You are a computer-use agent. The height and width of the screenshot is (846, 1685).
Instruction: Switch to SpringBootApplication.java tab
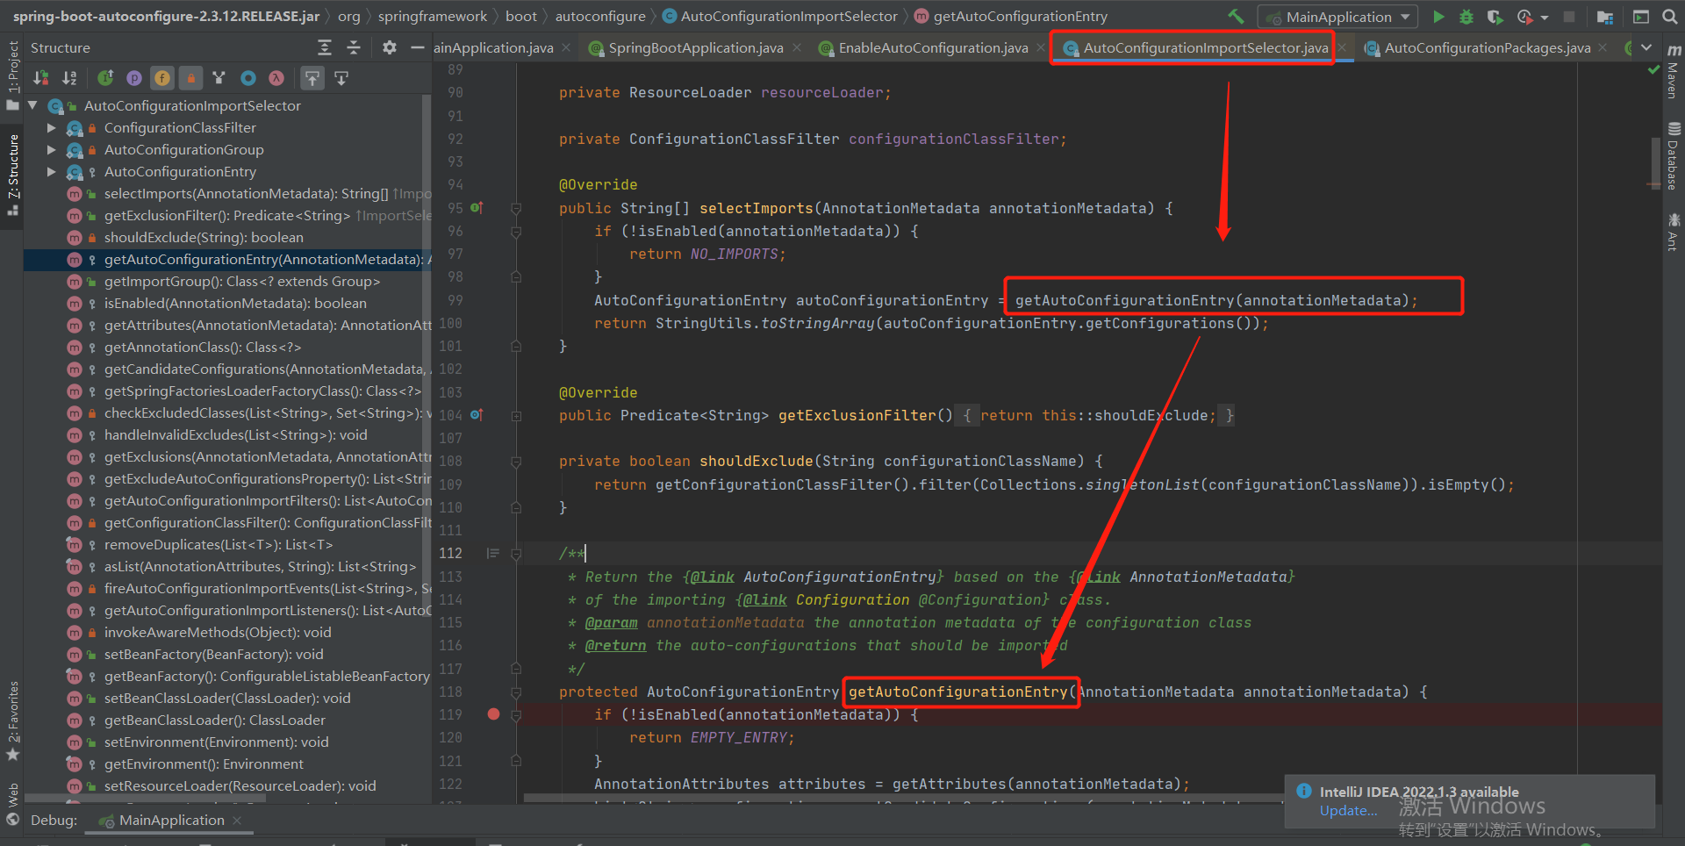(696, 47)
